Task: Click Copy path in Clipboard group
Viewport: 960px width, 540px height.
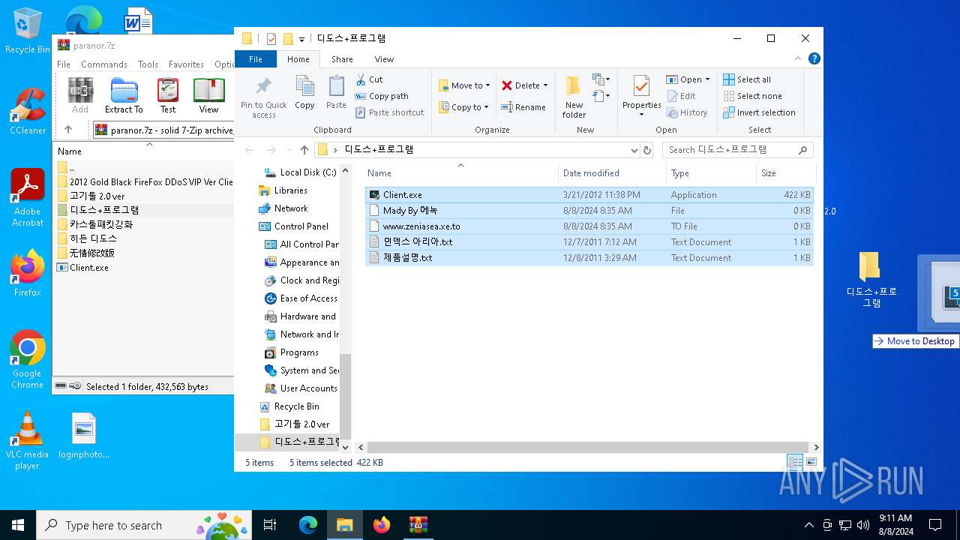Action: [x=382, y=96]
